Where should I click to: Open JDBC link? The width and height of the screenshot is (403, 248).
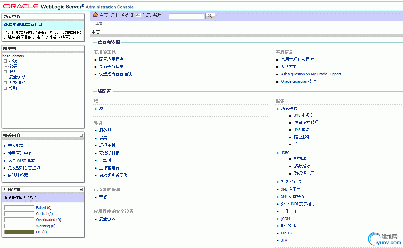(285, 153)
